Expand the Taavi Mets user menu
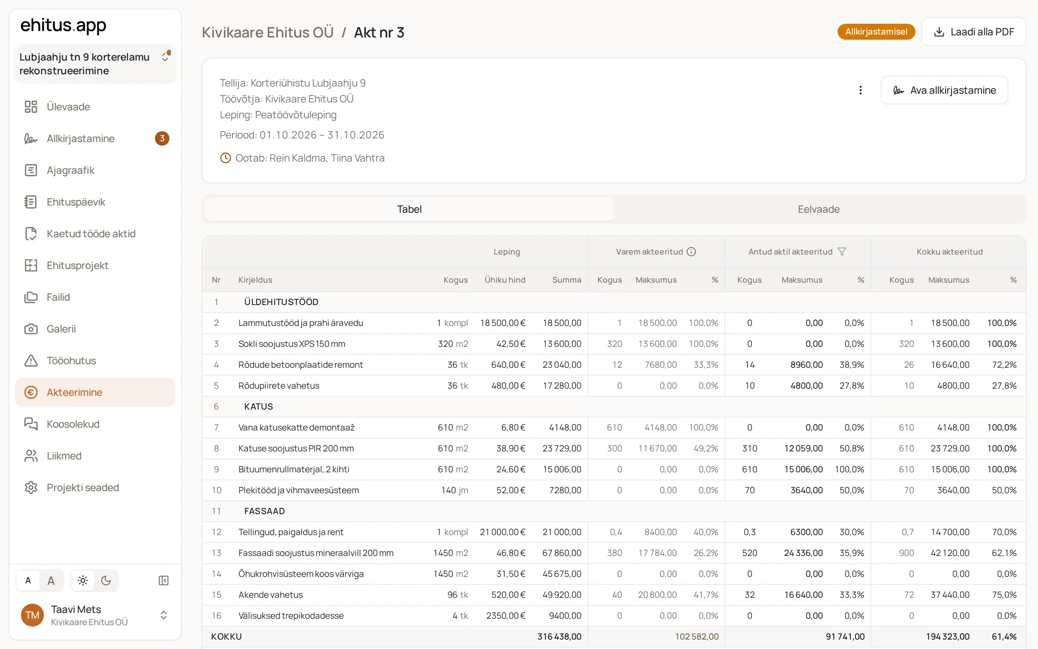Screen dimensions: 1038x649 point(95,615)
